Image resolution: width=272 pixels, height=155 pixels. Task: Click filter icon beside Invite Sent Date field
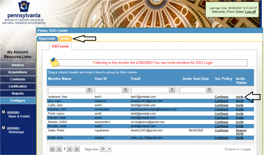pos(209,90)
